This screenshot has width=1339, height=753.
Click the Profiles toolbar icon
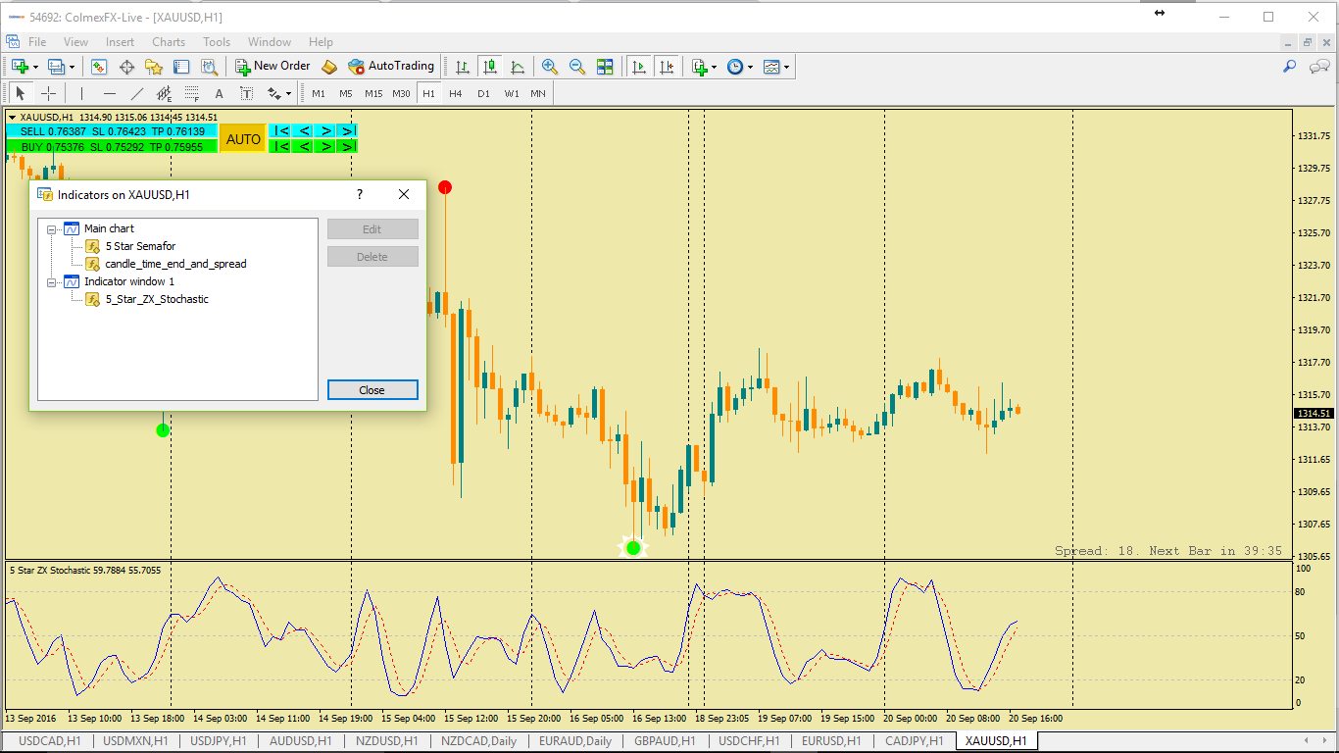pos(55,67)
